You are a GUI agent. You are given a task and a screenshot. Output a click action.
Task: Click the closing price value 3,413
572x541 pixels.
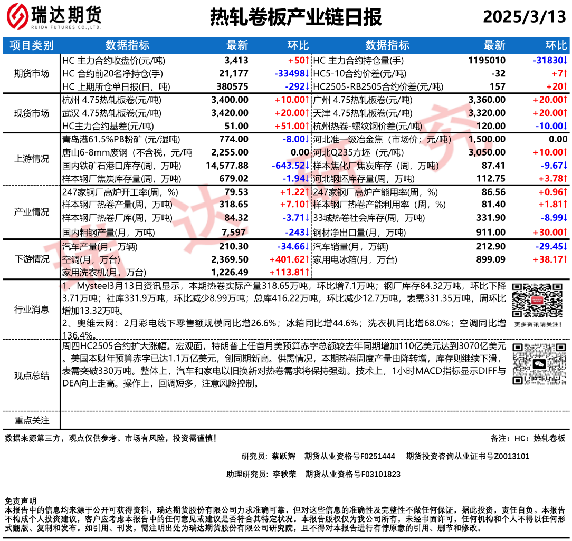pos(236,61)
